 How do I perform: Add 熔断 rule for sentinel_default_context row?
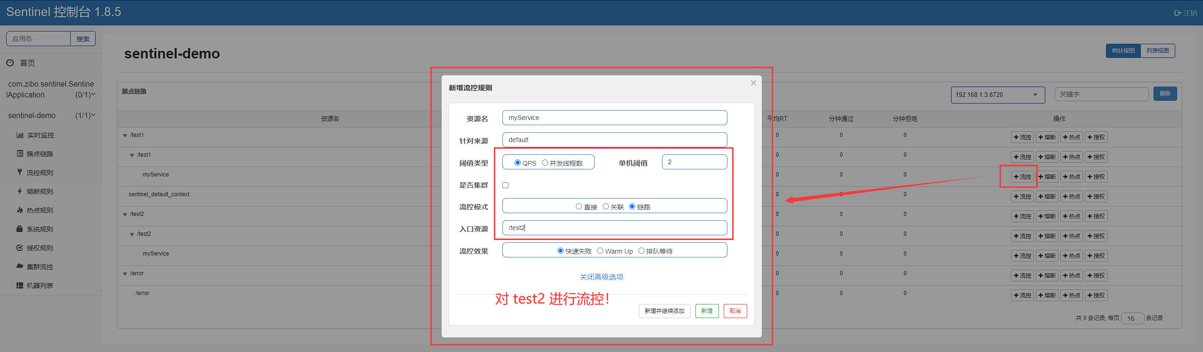point(1047,197)
